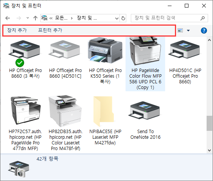The width and height of the screenshot is (213, 181).
Task: Click 장치 추가 in the command bar
Action: 17,30
